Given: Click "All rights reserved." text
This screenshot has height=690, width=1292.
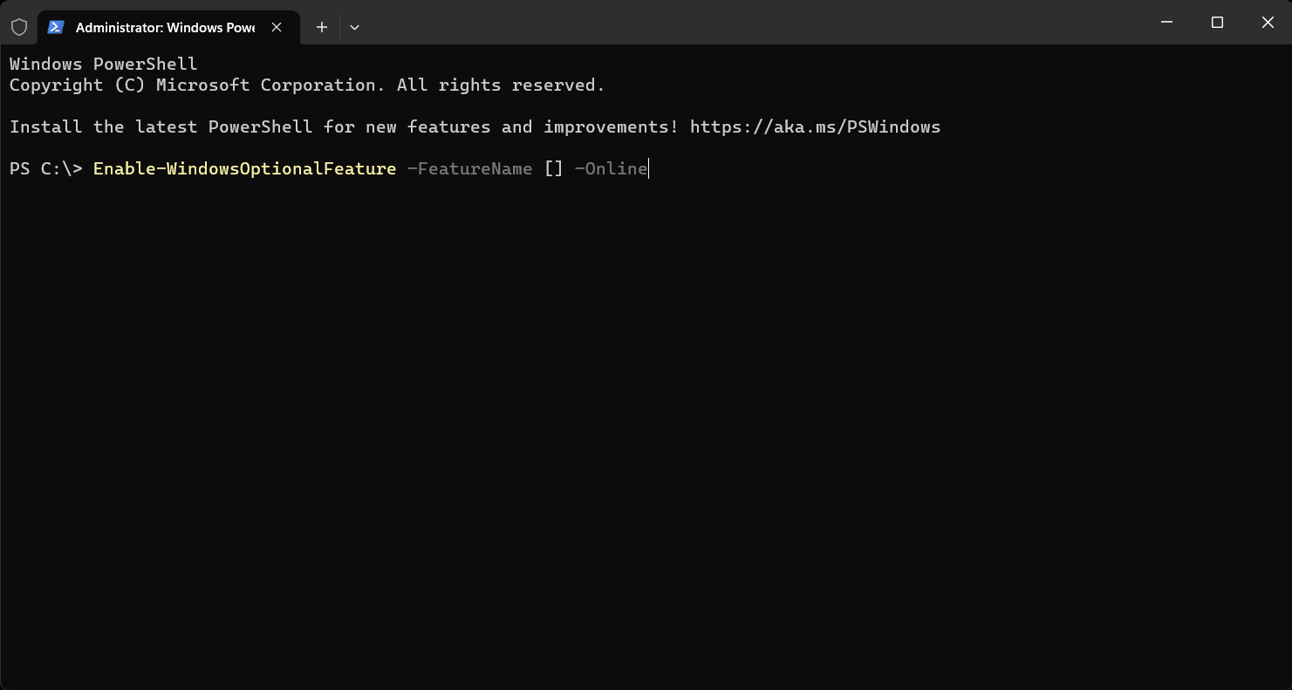Looking at the screenshot, I should (x=501, y=85).
